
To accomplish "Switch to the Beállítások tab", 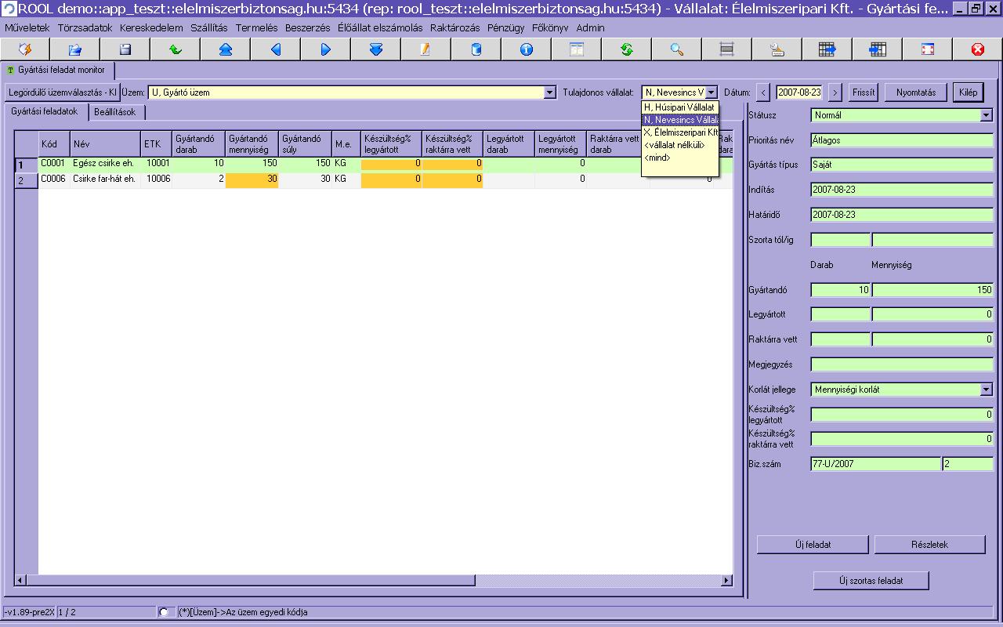I will click(x=114, y=112).
